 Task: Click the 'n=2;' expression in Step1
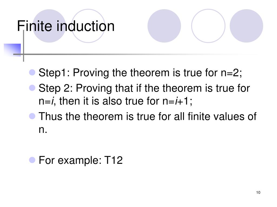point(232,73)
